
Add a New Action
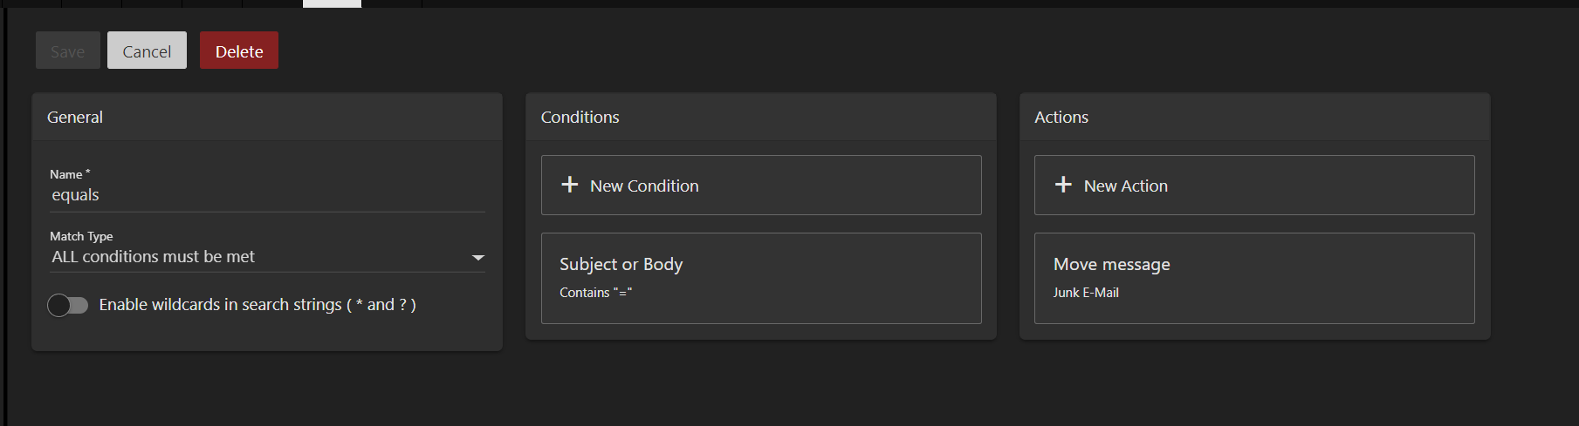pos(1125,186)
